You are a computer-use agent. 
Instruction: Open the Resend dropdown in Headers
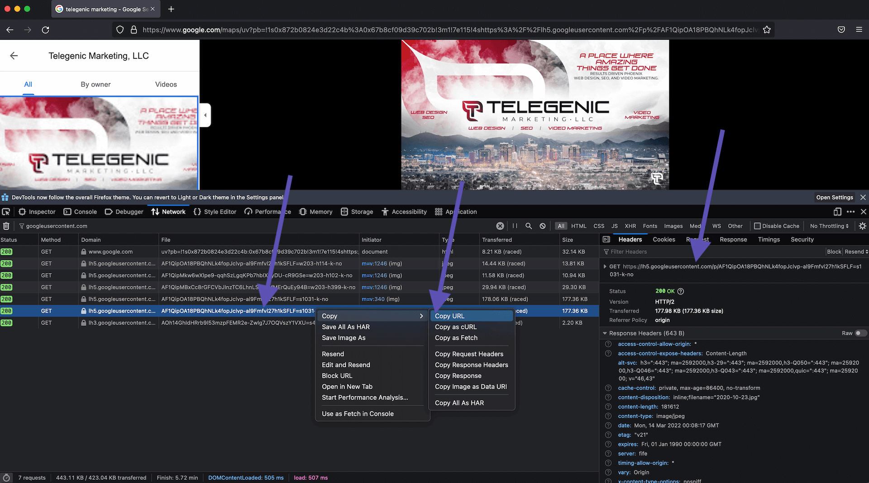click(x=856, y=252)
